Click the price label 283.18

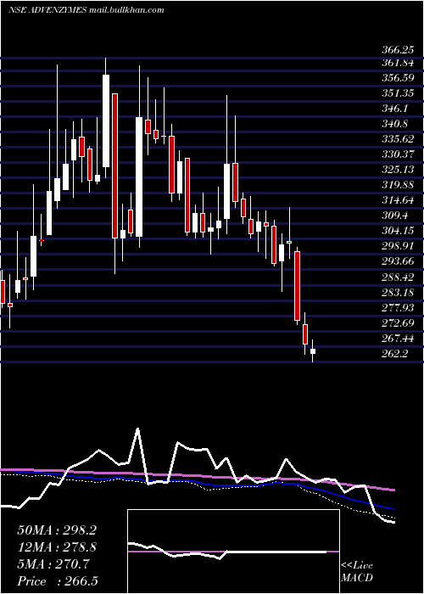coord(398,292)
